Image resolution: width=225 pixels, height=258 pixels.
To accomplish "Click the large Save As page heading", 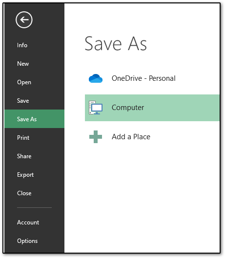I will [116, 44].
